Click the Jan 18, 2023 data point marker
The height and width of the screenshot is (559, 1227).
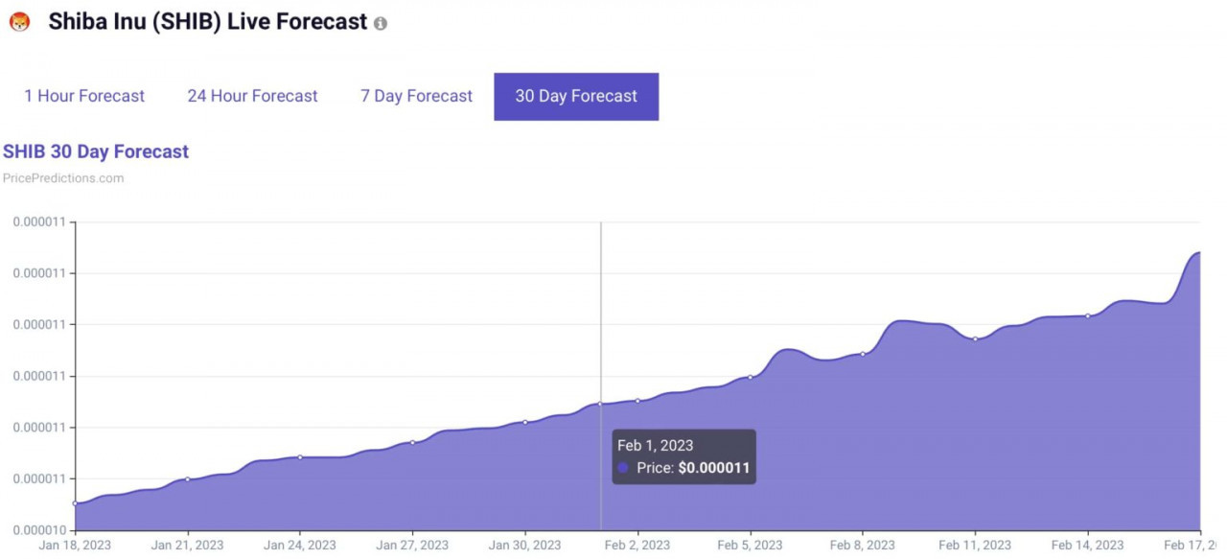(x=75, y=503)
